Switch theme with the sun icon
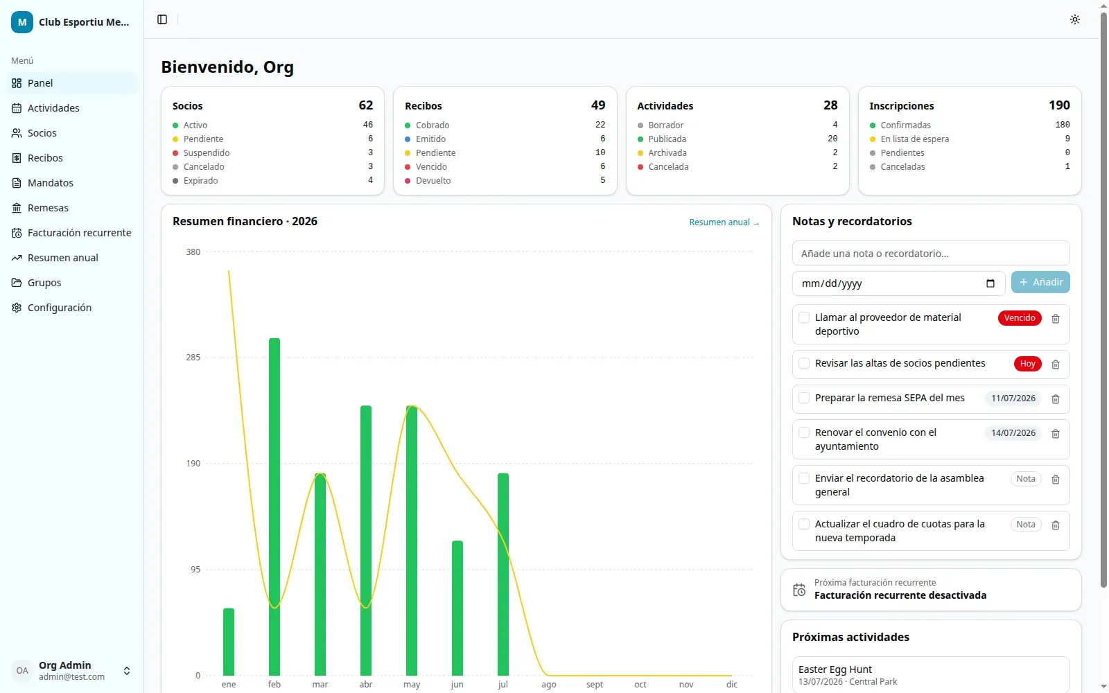Viewport: 1109px width, 693px height. [1075, 19]
